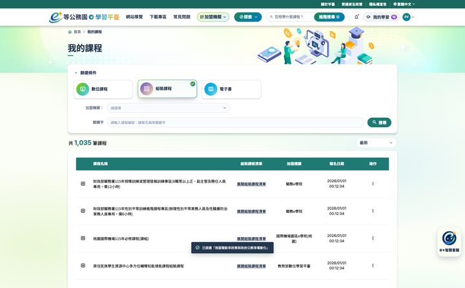The width and height of the screenshot is (465, 288).
Task: Click the 我的課程 breadcrumb text
Action: coord(94,32)
